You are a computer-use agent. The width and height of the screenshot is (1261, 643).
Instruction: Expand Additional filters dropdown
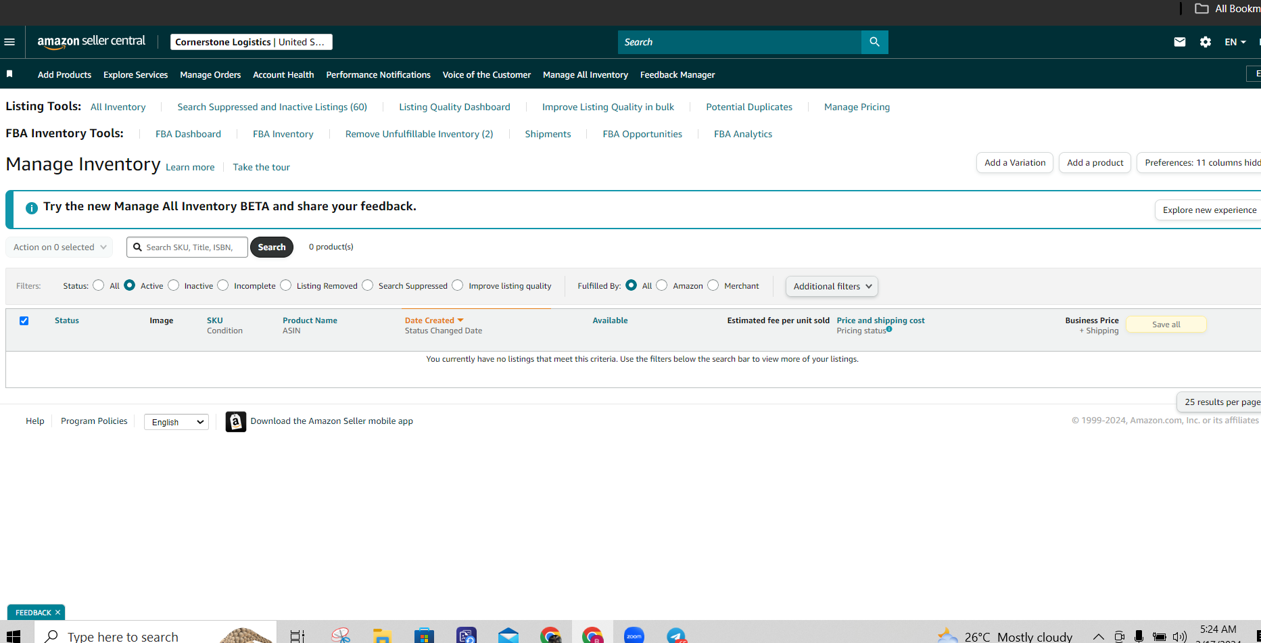coord(832,286)
